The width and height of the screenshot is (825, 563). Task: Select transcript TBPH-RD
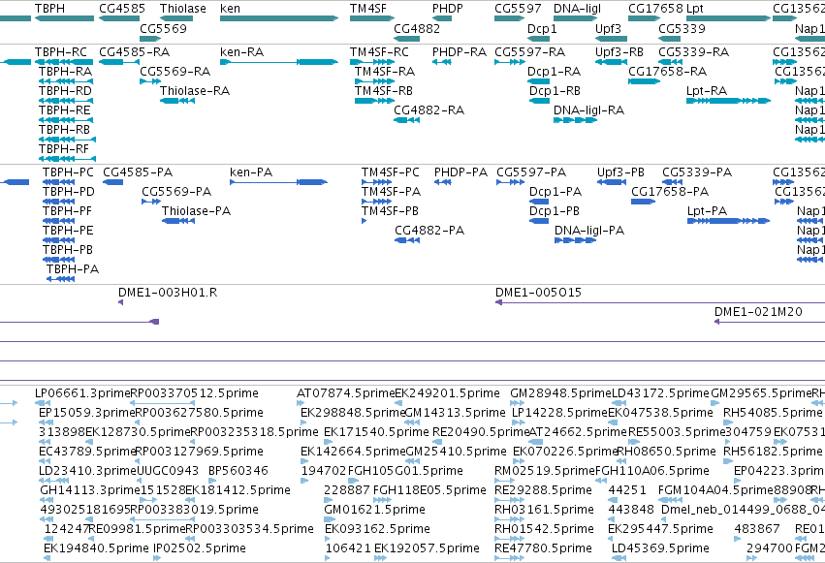(x=65, y=91)
